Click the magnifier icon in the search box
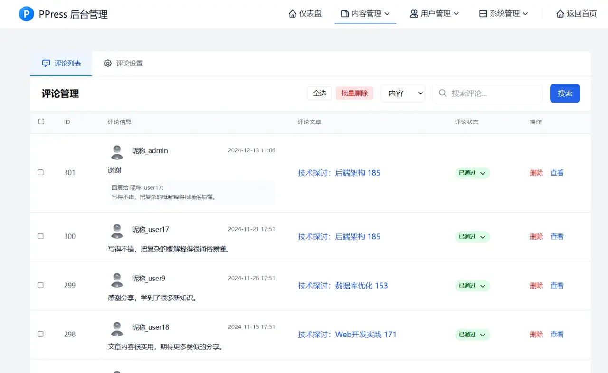The image size is (608, 373). [x=442, y=93]
